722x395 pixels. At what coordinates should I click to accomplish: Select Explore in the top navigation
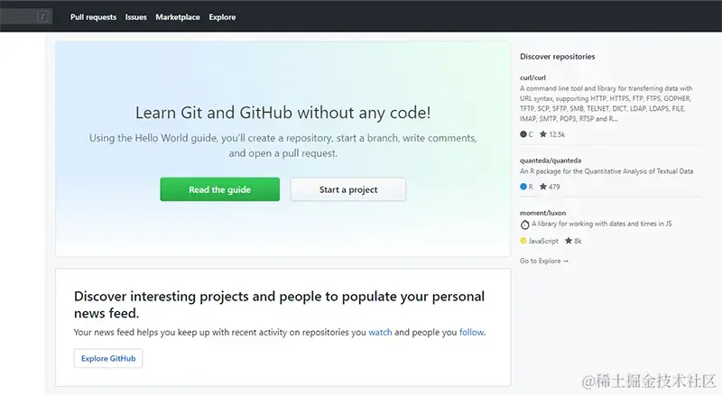point(222,17)
